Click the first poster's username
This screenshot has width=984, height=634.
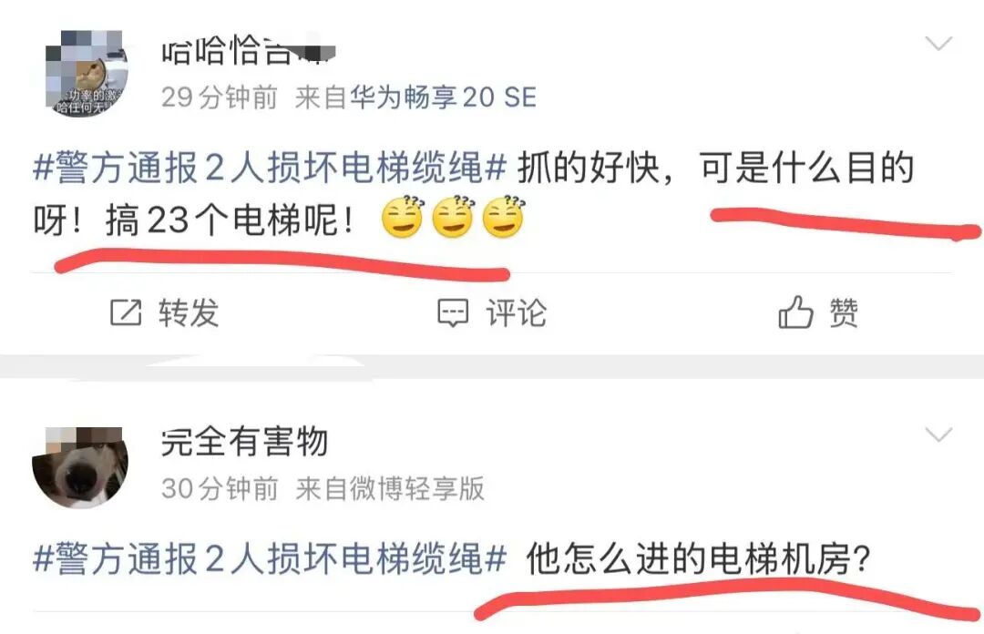click(x=248, y=50)
